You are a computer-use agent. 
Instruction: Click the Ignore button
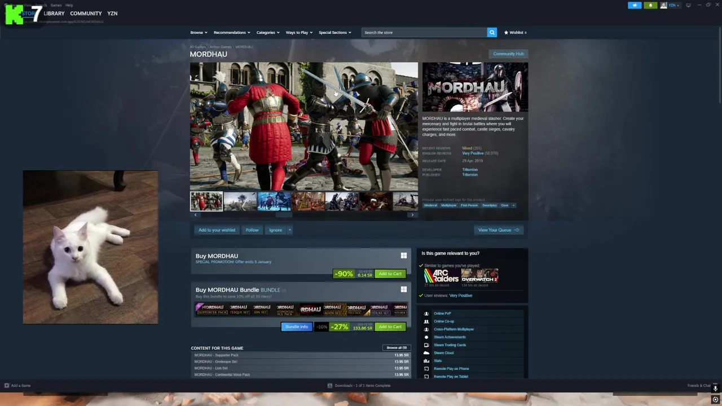[x=275, y=230]
